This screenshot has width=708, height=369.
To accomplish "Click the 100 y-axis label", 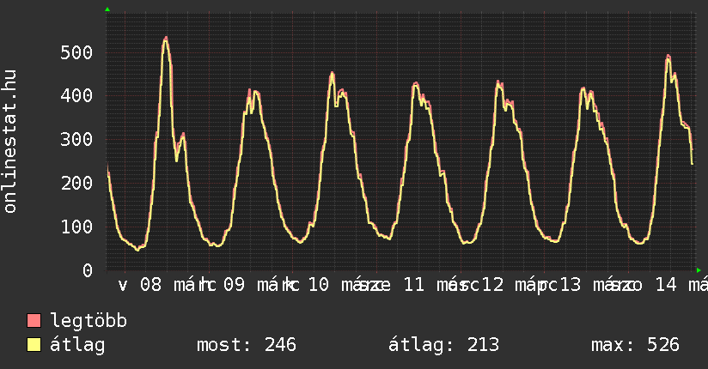I will [76, 227].
